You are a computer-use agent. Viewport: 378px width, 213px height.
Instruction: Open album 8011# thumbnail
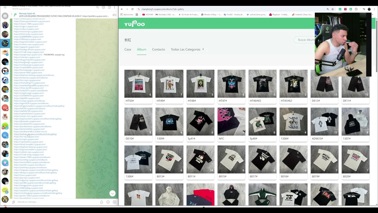click(x=200, y=159)
